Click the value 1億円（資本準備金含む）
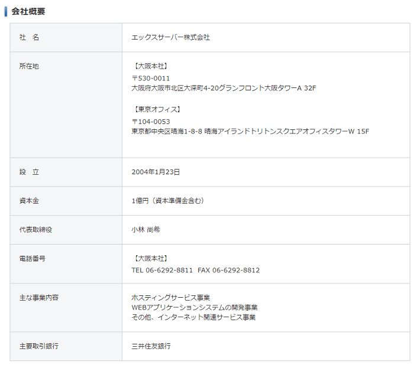This screenshot has width=420, height=368. click(x=169, y=201)
